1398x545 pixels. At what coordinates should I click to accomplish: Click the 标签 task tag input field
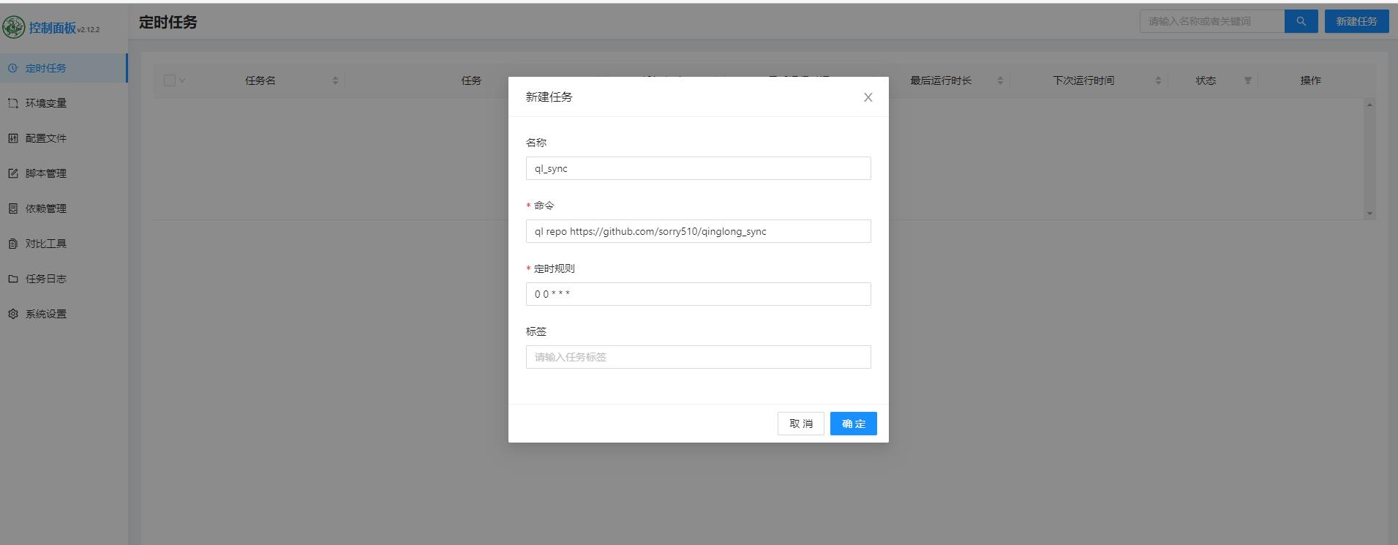tap(698, 357)
